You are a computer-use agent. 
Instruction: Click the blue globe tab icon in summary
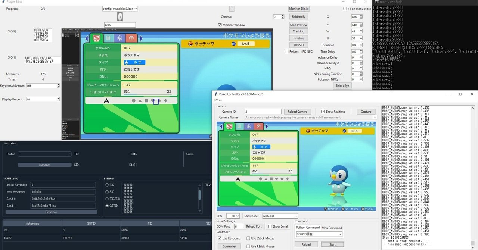(x=120, y=38)
